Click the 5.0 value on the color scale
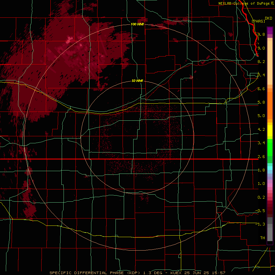Image resolution: width=275 pixels, height=275 pixels. (261, 116)
